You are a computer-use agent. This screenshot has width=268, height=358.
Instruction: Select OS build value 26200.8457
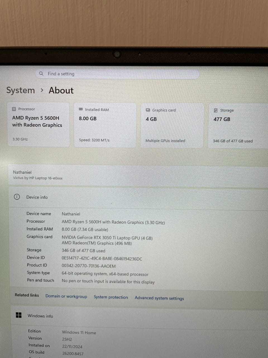[73, 354]
